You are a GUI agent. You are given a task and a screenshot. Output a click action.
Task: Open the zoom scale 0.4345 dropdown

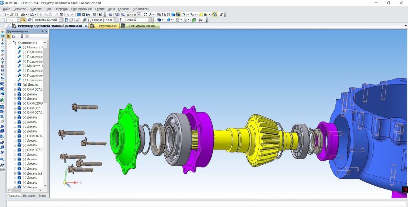(139, 15)
